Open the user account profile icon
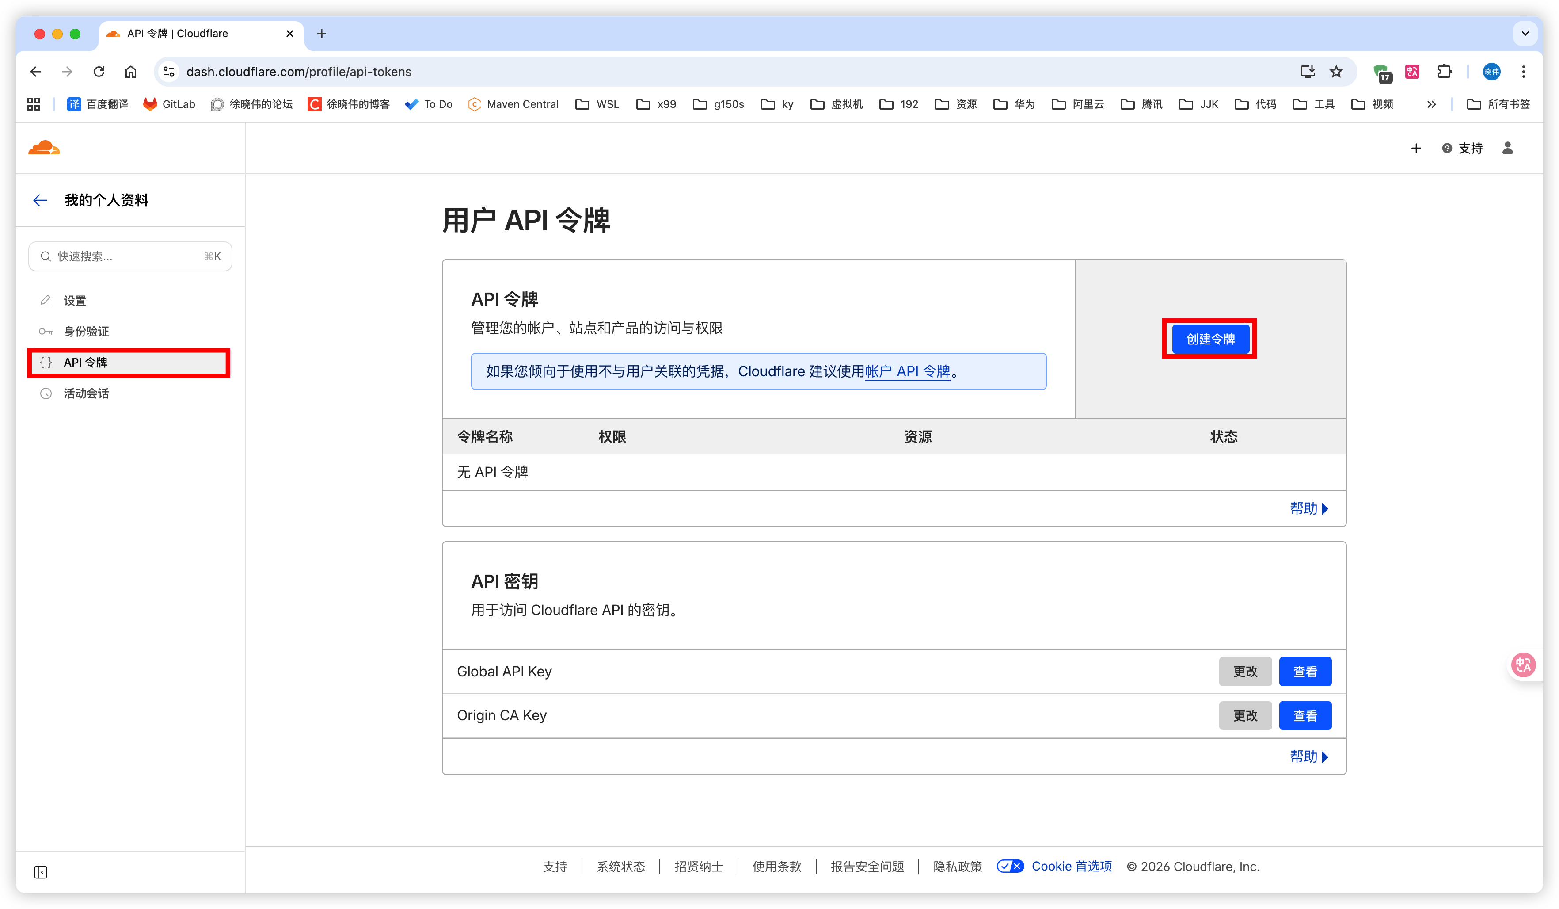The width and height of the screenshot is (1559, 909). 1507,148
